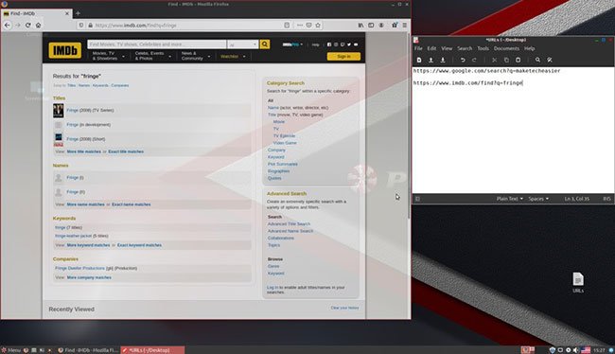615x354 pixels.
Task: Click the save document icon in editor
Action: (443, 60)
